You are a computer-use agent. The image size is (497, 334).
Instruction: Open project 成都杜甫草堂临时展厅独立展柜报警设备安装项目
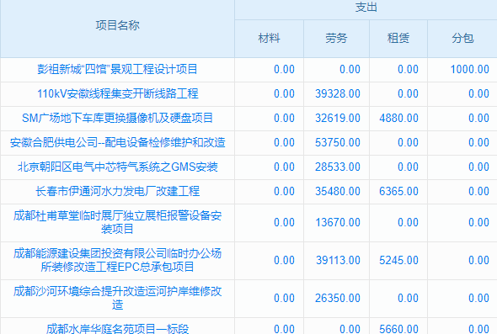[117, 222]
